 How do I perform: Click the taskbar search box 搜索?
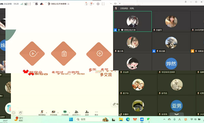pyautogui.click(x=92, y=119)
